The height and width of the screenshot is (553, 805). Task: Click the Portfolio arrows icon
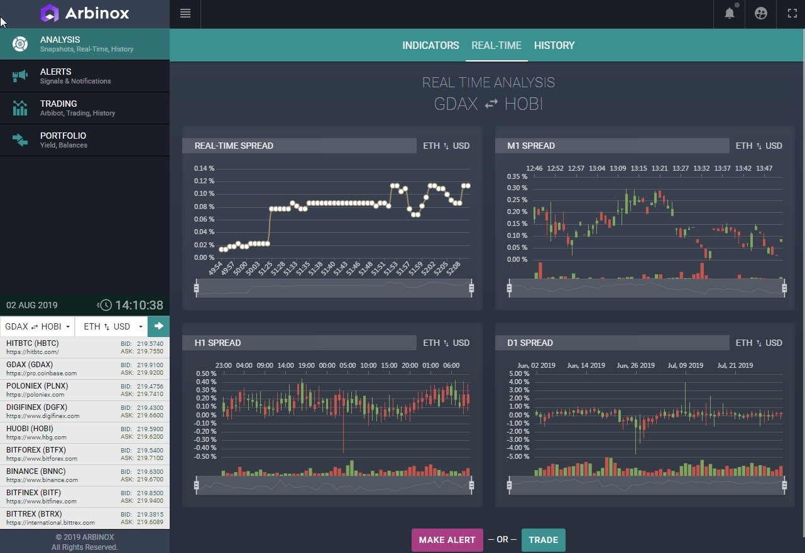(20, 140)
